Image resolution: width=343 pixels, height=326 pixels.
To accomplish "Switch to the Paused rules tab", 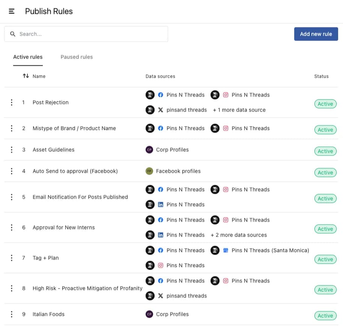I will 77,57.
